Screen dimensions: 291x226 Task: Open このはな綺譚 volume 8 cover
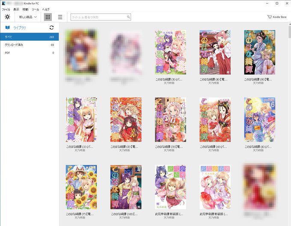(x=215, y=52)
